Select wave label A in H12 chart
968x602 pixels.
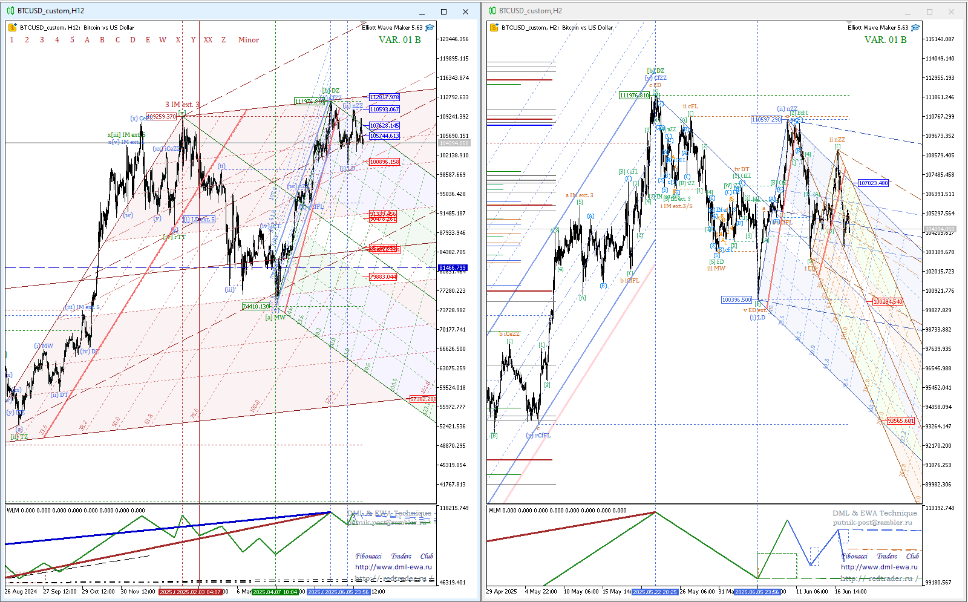click(87, 40)
